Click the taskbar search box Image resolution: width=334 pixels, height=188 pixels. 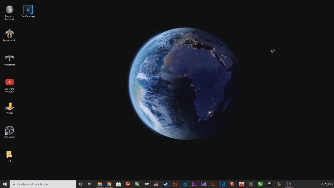click(x=43, y=184)
